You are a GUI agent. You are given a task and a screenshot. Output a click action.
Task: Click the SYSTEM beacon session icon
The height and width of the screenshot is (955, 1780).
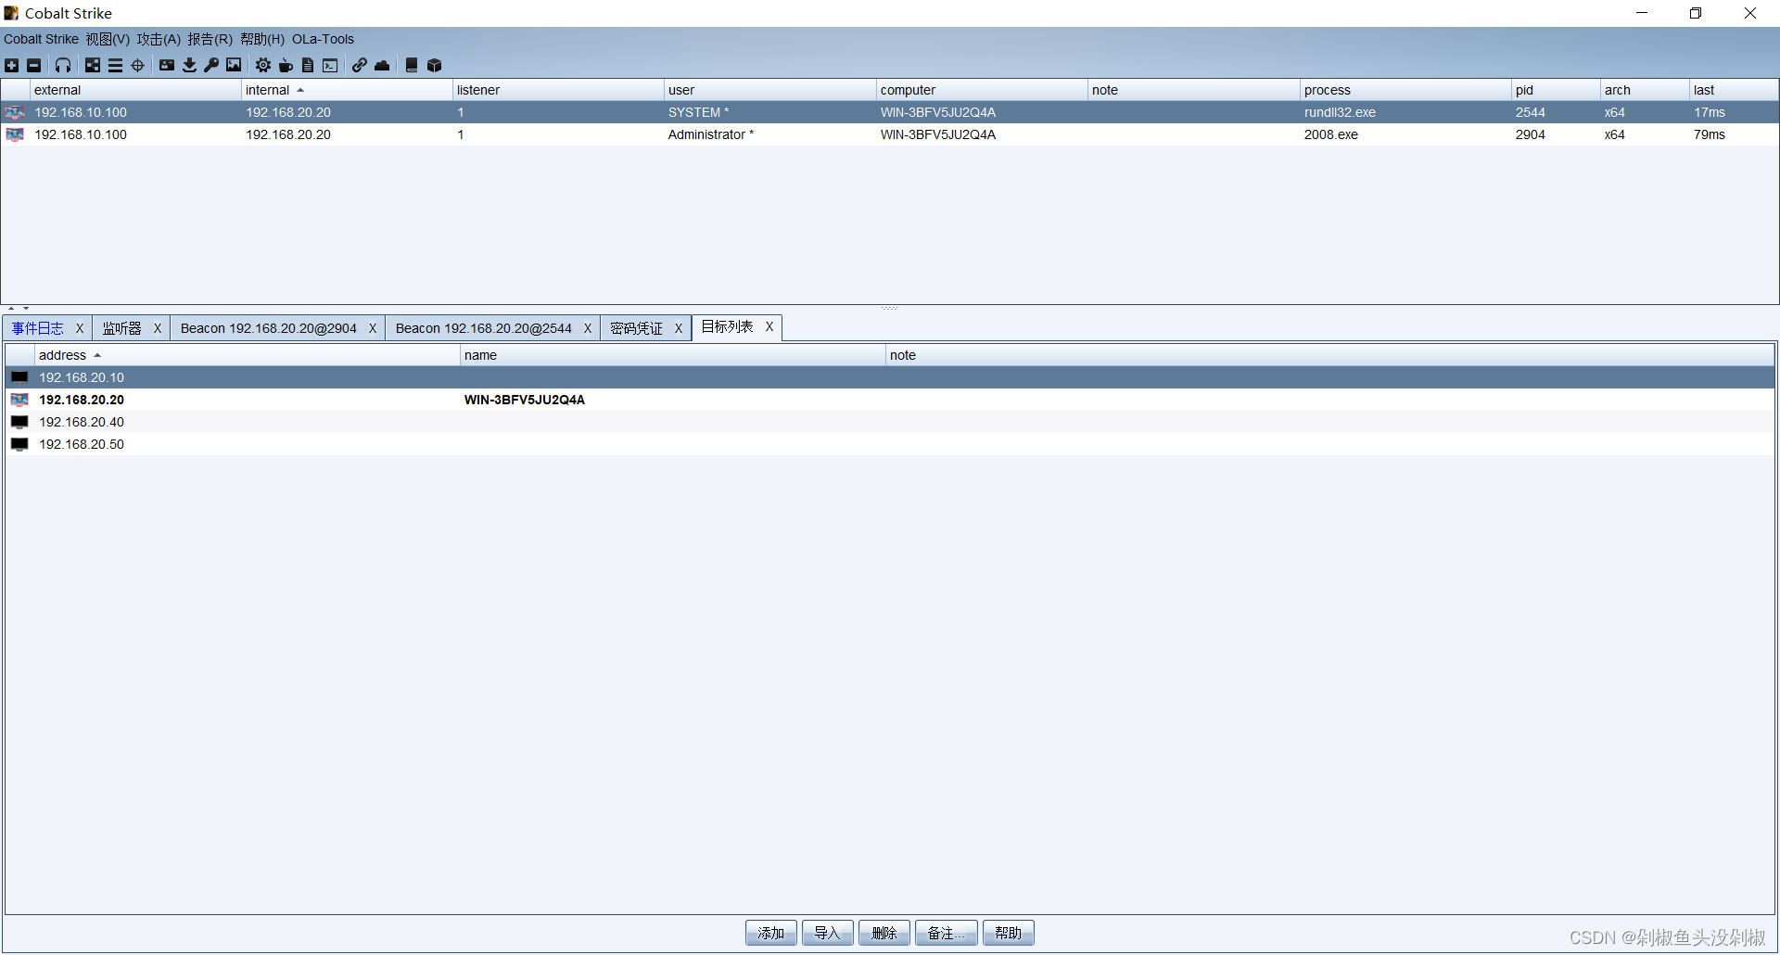pyautogui.click(x=15, y=112)
